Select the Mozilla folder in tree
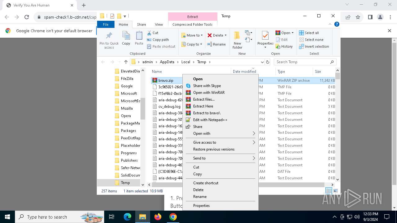The image size is (397, 223). pyautogui.click(x=127, y=108)
